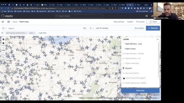This screenshot has width=184, height=103.
Task: Click the OpenMapTiles attribution link
Action: (x=133, y=98)
